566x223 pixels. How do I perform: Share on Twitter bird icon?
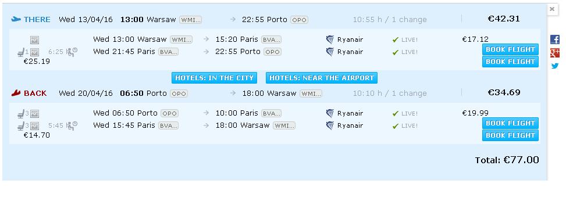click(555, 66)
